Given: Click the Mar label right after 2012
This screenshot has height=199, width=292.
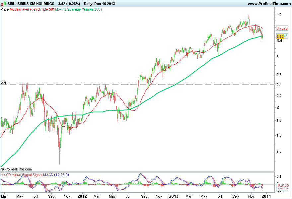Looking at the screenshot, I should (x=97, y=196).
